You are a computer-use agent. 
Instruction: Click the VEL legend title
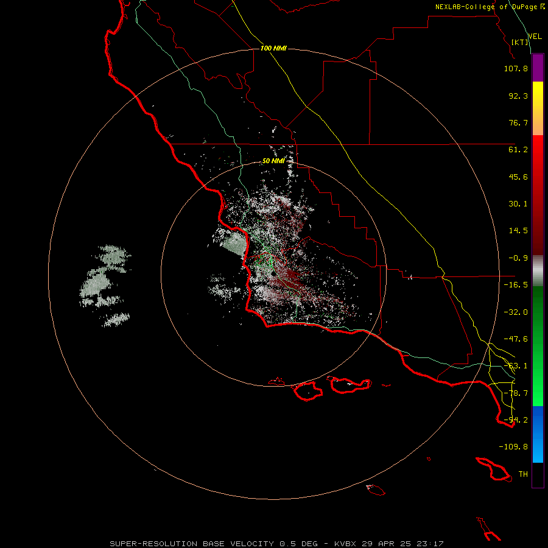pyautogui.click(x=535, y=37)
